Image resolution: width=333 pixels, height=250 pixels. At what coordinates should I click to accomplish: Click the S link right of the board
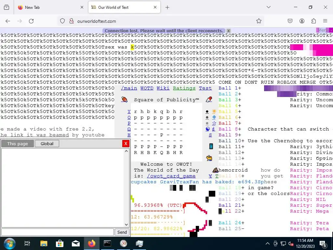coord(210,135)
